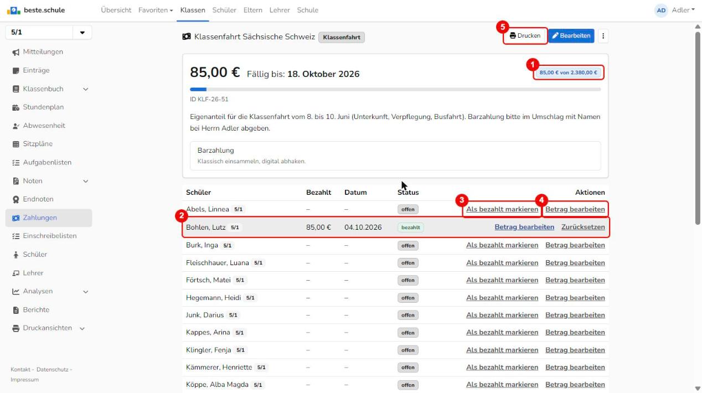Go to the Schule tab

point(308,10)
